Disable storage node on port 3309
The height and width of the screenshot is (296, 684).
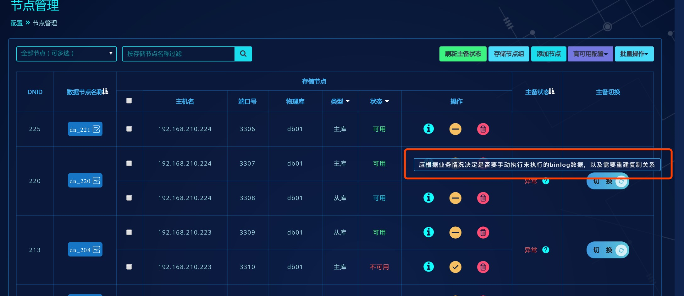point(455,232)
